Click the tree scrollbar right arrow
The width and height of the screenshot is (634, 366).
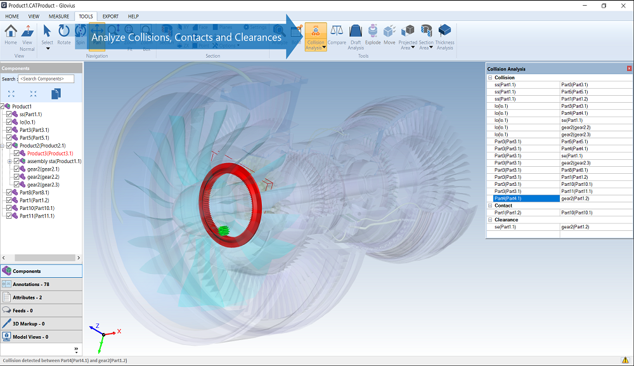point(79,258)
